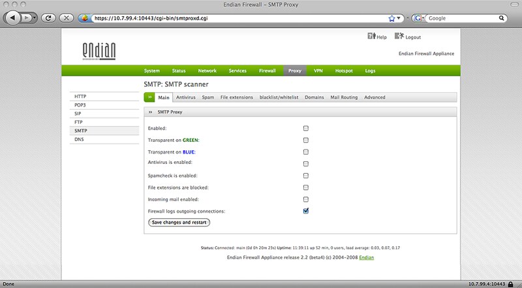Select DNS in the proxy sidebar
Viewport: 522px width, 288px height.
coord(104,139)
